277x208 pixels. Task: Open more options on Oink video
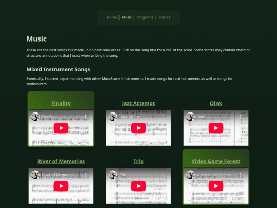pyautogui.click(x=241, y=117)
